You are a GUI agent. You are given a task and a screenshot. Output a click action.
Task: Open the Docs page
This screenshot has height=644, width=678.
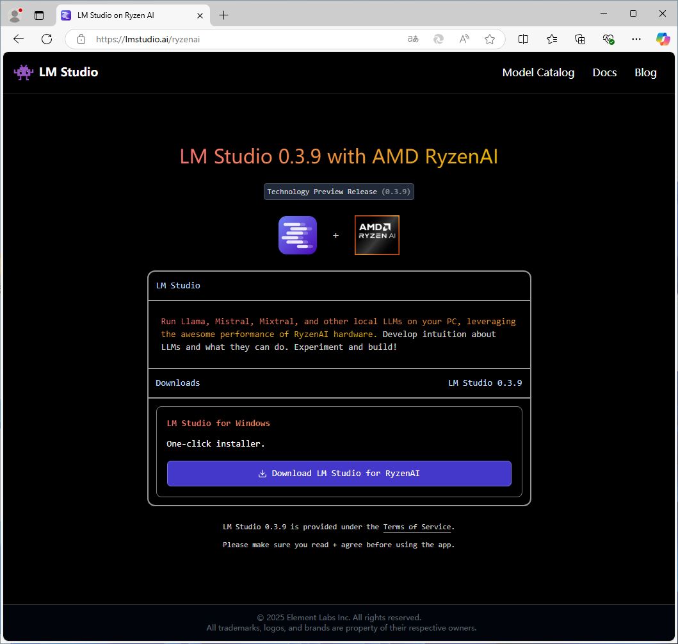[604, 72]
